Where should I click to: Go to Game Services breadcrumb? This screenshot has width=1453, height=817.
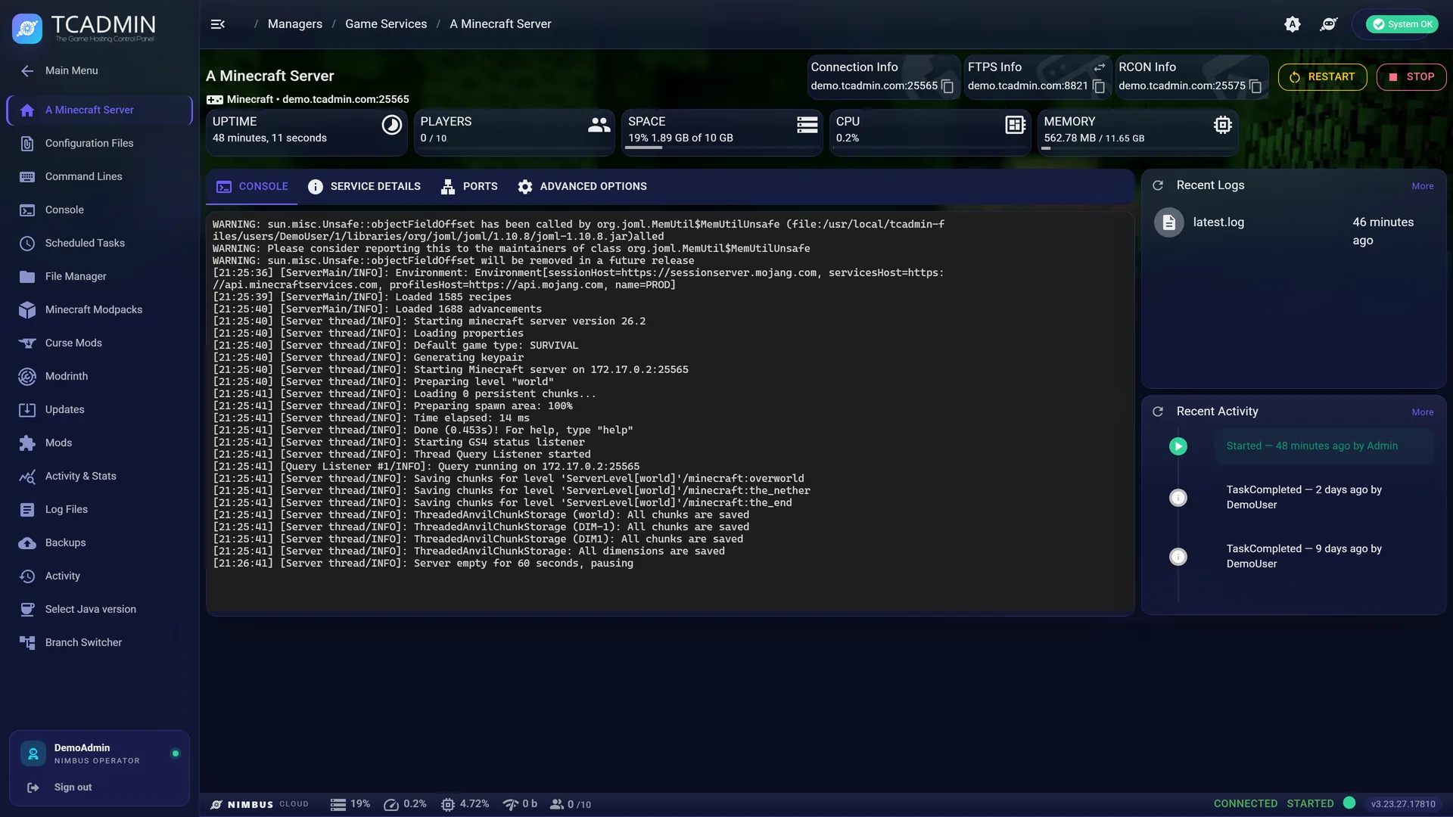click(x=386, y=24)
